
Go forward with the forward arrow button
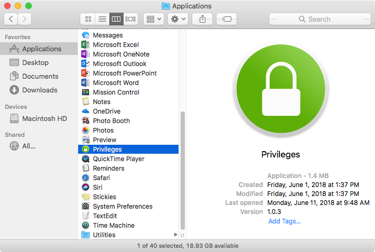pyautogui.click(x=24, y=19)
